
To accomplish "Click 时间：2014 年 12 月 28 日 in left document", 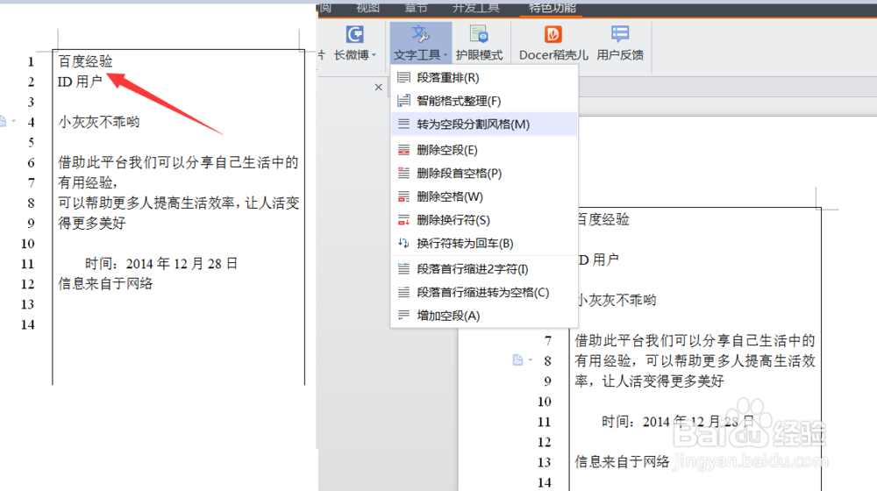I will click(161, 263).
